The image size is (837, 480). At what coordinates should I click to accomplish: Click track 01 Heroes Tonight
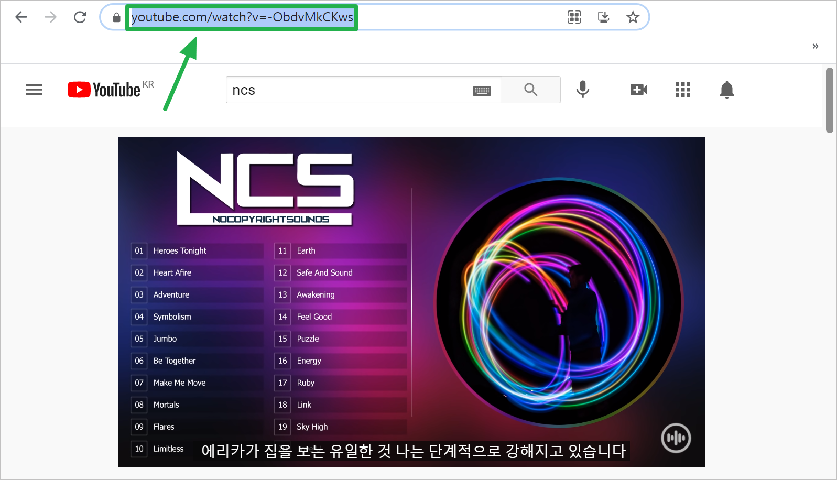click(197, 250)
